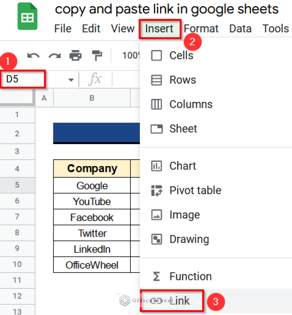Select column header A
Screen dimensions: 292x315
pyautogui.click(x=44, y=98)
